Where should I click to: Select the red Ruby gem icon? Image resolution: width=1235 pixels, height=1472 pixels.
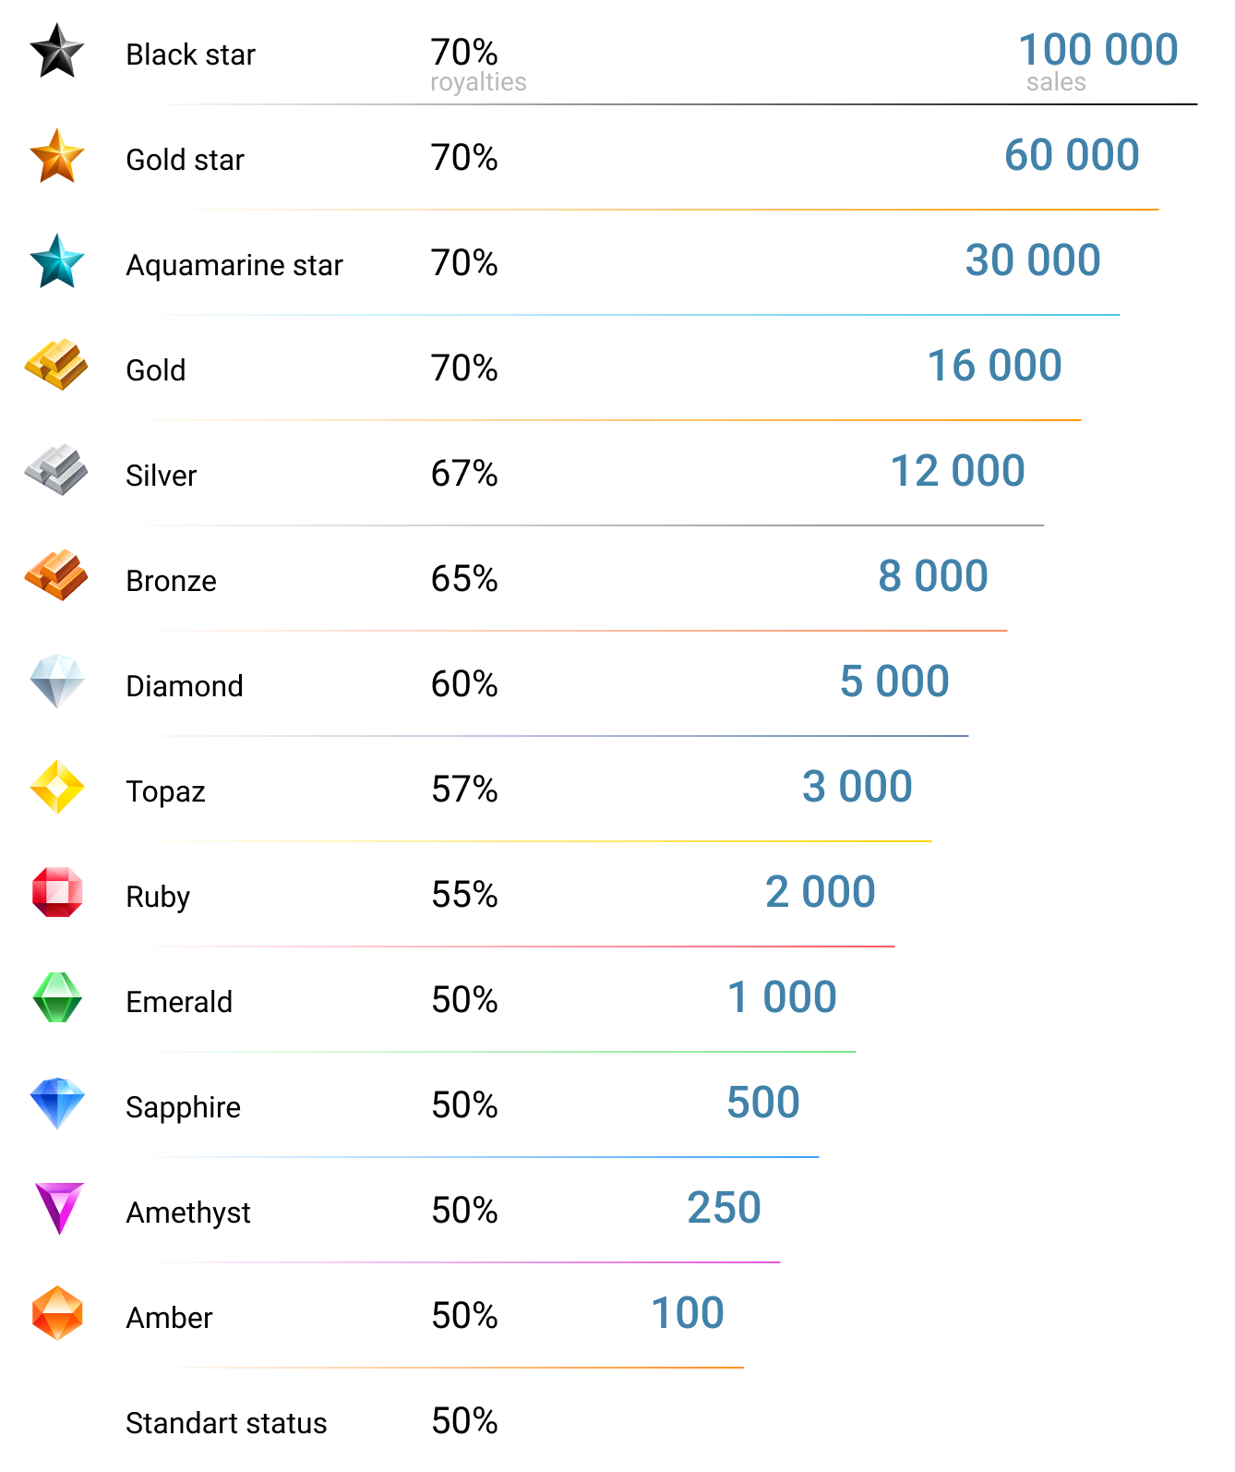[57, 892]
